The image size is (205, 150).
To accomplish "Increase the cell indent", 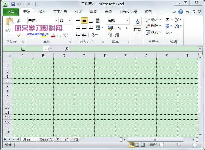I will pos(84,35).
